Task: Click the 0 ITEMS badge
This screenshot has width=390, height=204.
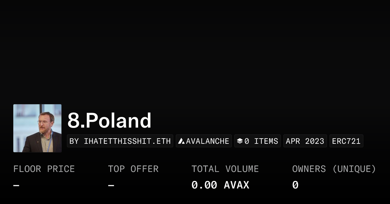Action: click(x=258, y=141)
